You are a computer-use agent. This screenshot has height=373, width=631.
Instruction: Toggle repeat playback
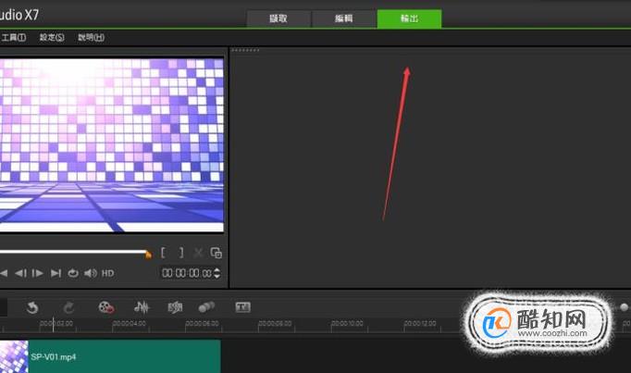73,273
